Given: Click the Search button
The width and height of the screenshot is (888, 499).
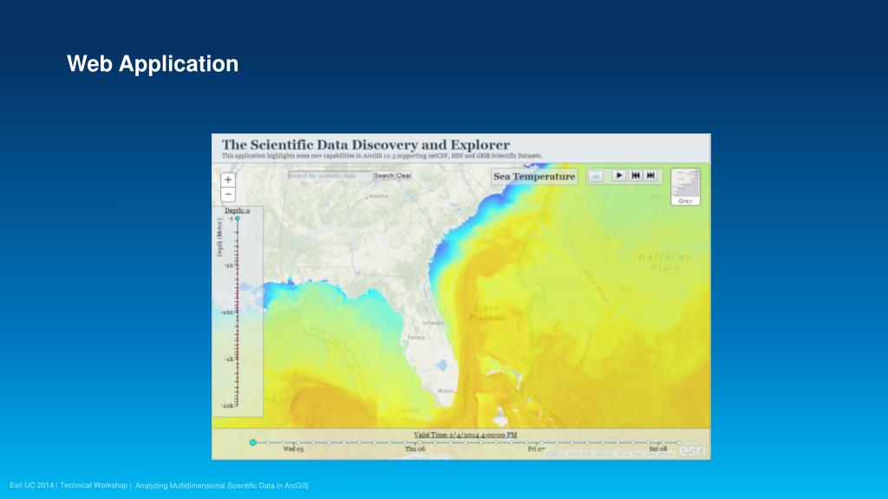Looking at the screenshot, I should pyautogui.click(x=383, y=175).
